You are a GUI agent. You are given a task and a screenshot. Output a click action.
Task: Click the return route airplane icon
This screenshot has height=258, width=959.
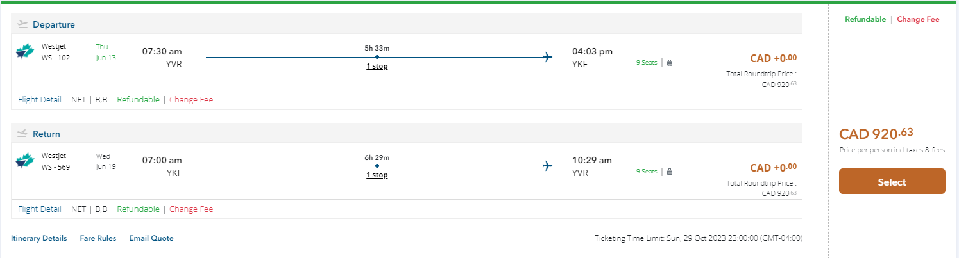(547, 166)
